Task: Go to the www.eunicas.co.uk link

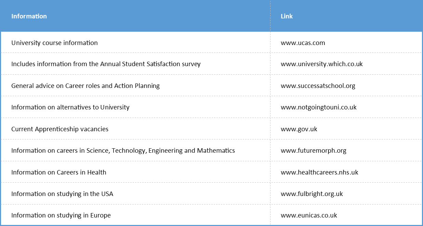Action: (x=309, y=215)
